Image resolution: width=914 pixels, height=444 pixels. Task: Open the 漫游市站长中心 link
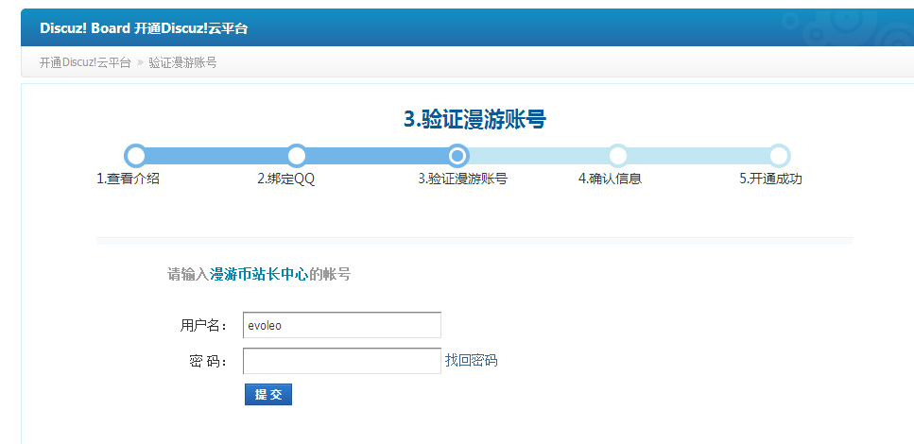259,275
